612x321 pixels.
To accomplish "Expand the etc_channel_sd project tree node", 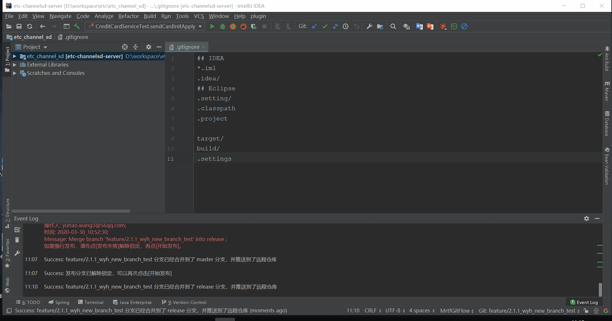I will [x=14, y=56].
